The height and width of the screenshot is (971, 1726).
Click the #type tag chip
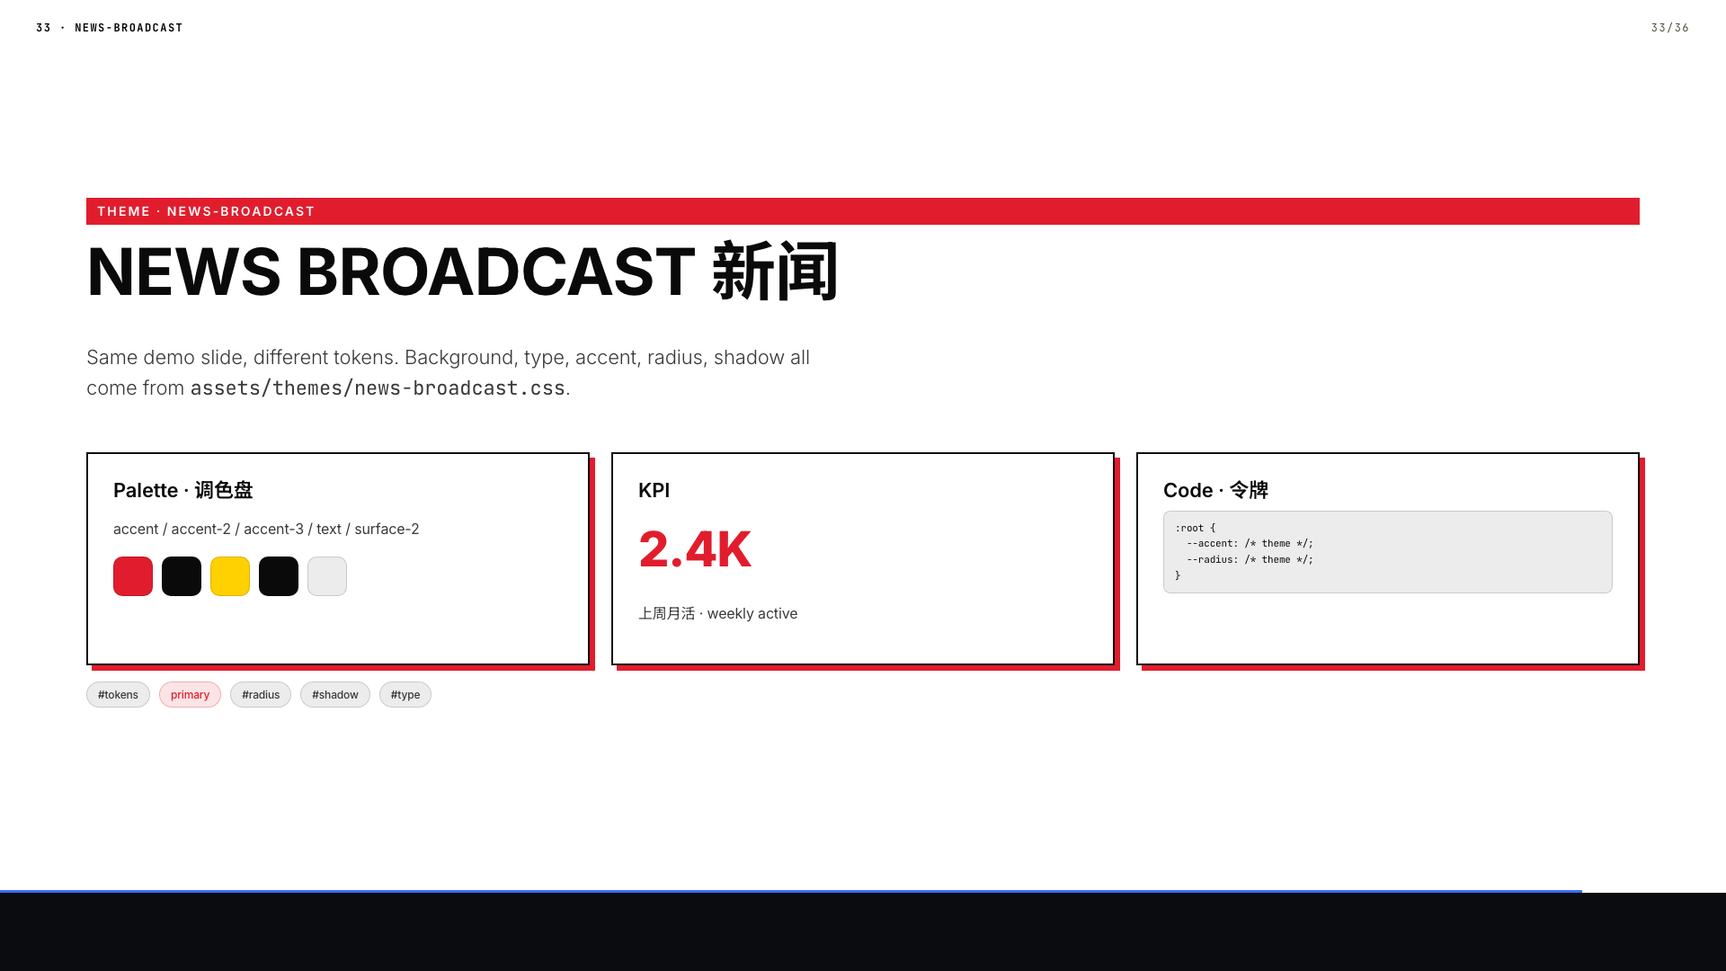pyautogui.click(x=405, y=695)
